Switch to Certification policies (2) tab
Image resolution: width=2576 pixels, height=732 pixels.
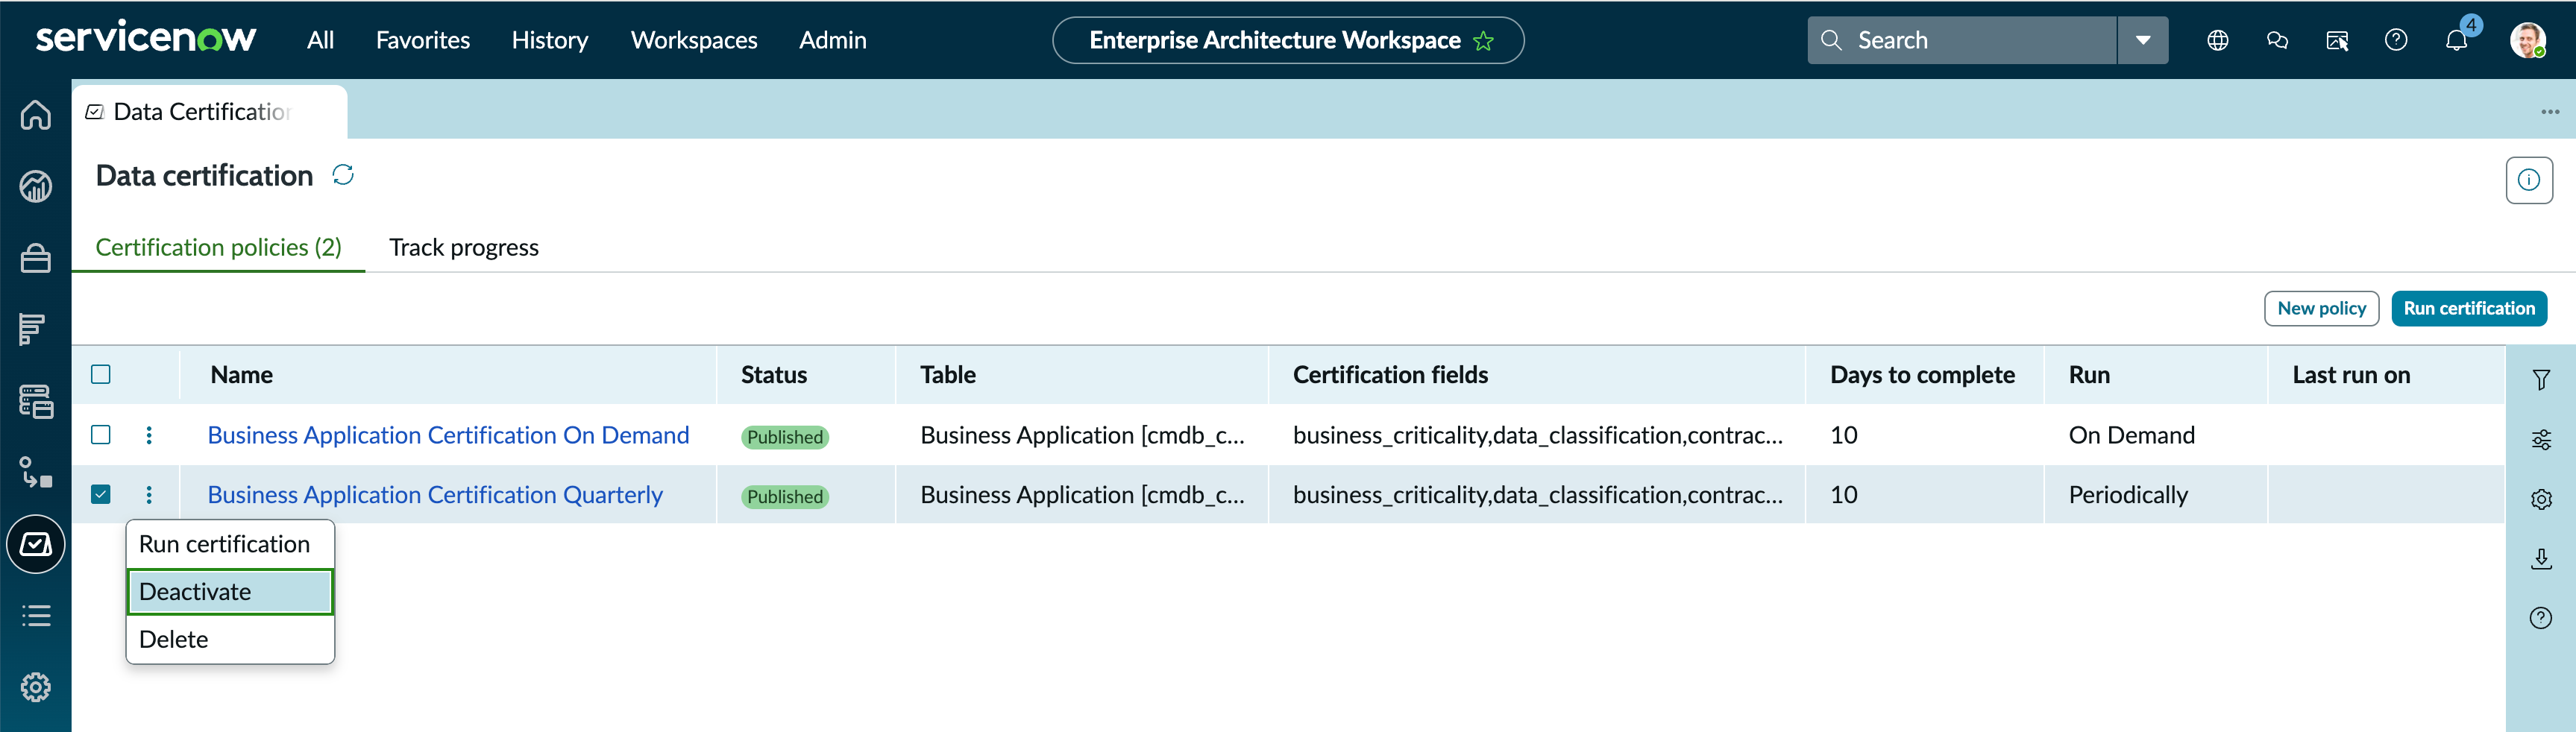219,247
